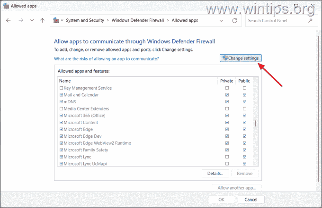The image size is (322, 208).
Task: Click the window's vertical scrollbar
Action: [318, 108]
